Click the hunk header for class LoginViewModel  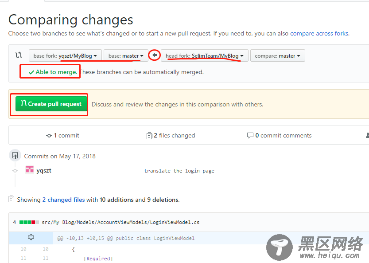coord(126,238)
